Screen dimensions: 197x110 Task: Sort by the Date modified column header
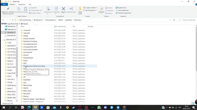[x=60, y=27]
